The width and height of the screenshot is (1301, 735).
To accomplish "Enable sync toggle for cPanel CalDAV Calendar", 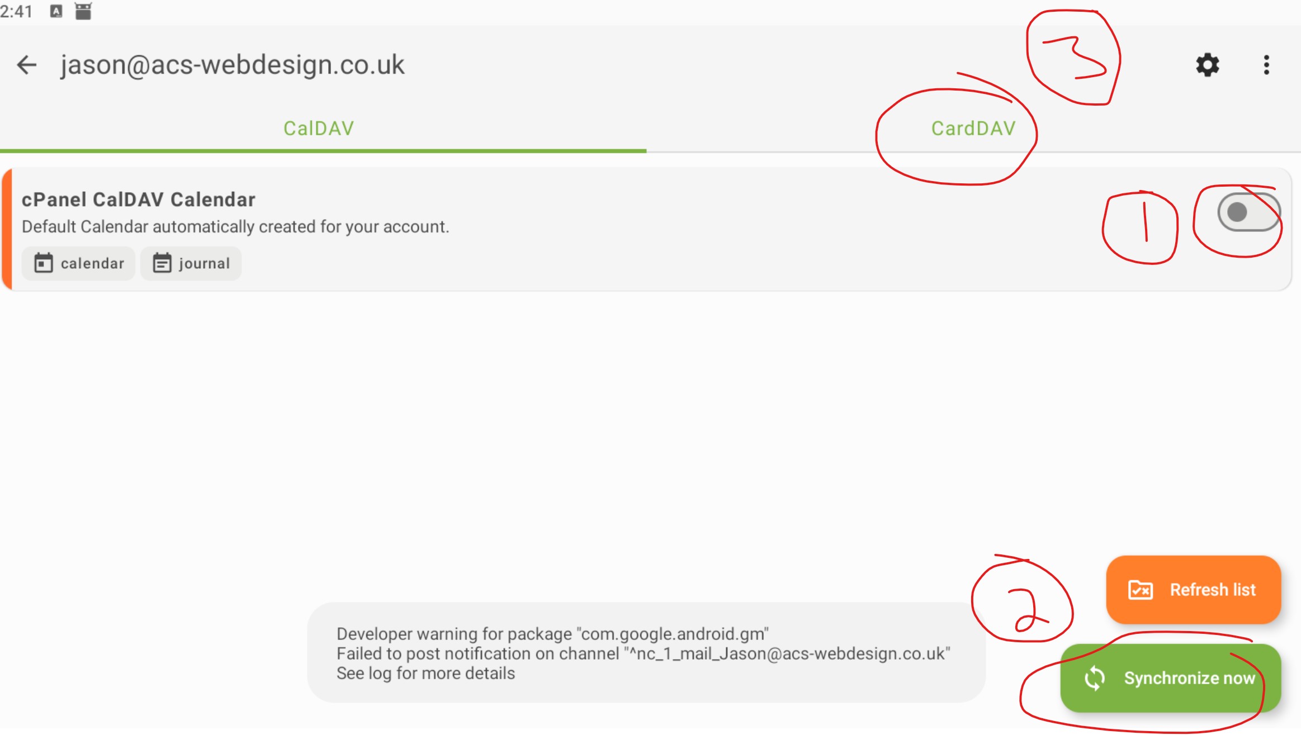I will pyautogui.click(x=1248, y=212).
